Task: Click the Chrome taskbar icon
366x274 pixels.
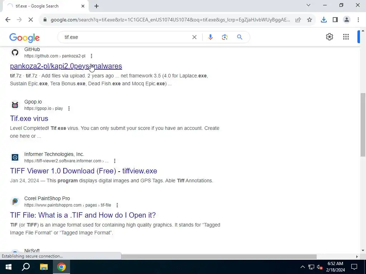Action: tap(61, 267)
